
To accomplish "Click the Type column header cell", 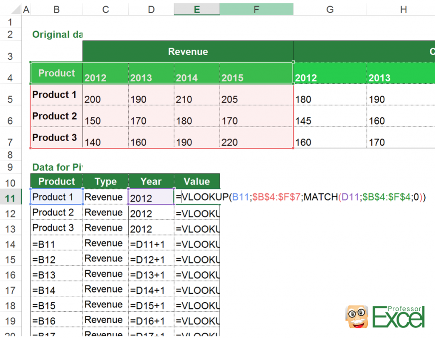I will [105, 181].
